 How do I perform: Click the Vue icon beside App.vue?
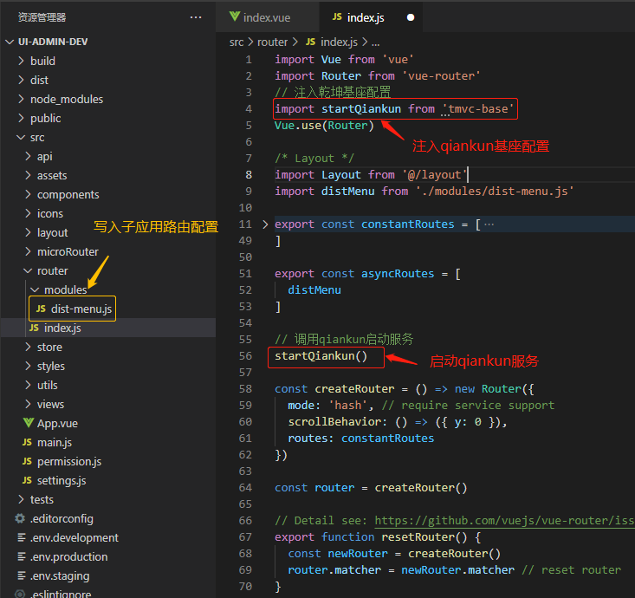28,423
